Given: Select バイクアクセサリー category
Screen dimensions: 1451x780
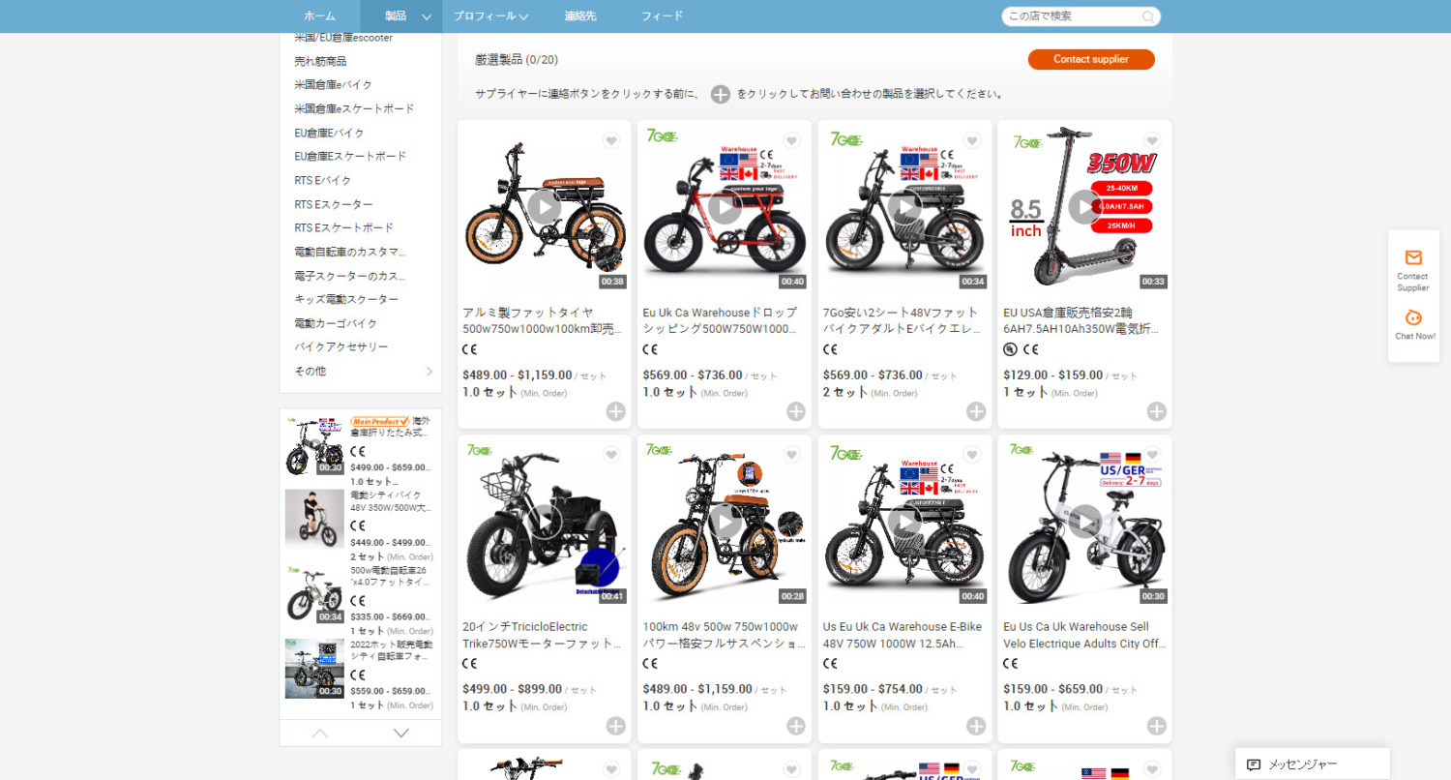Looking at the screenshot, I should [x=341, y=346].
